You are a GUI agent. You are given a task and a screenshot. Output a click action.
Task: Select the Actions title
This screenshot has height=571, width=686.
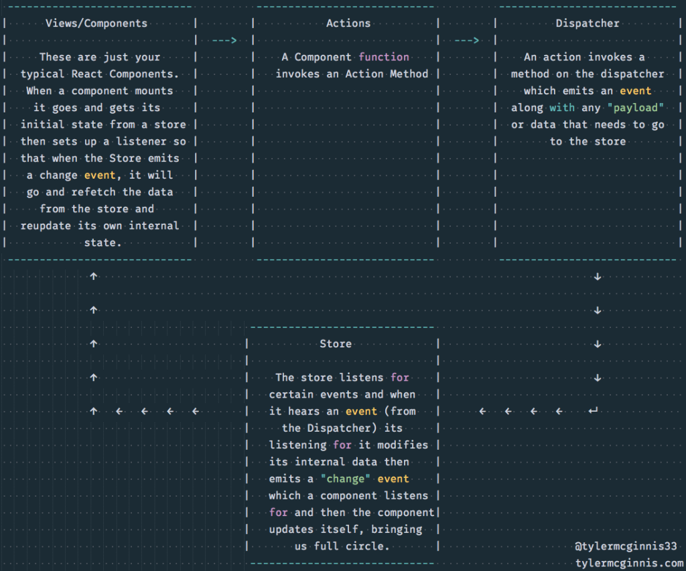pos(348,23)
